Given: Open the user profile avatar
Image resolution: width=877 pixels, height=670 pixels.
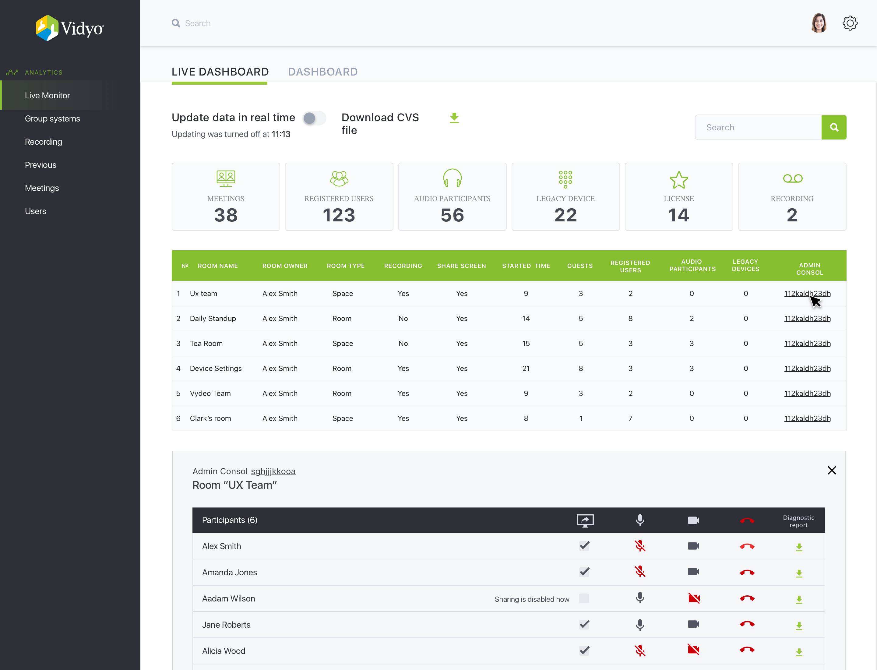Looking at the screenshot, I should coord(819,23).
